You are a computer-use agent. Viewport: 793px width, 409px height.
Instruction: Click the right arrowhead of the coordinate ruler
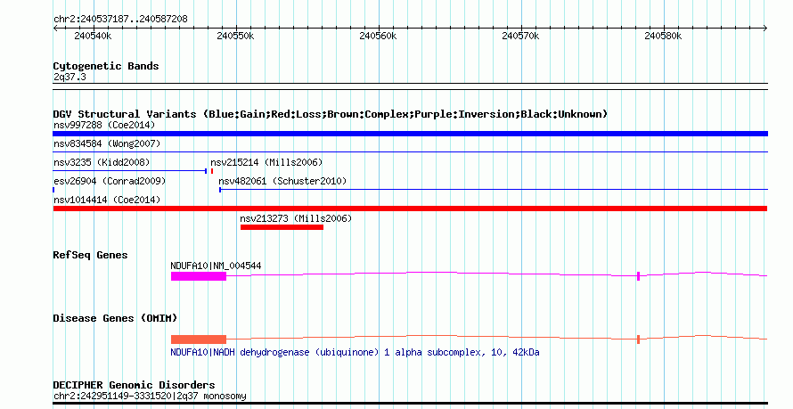(x=765, y=29)
